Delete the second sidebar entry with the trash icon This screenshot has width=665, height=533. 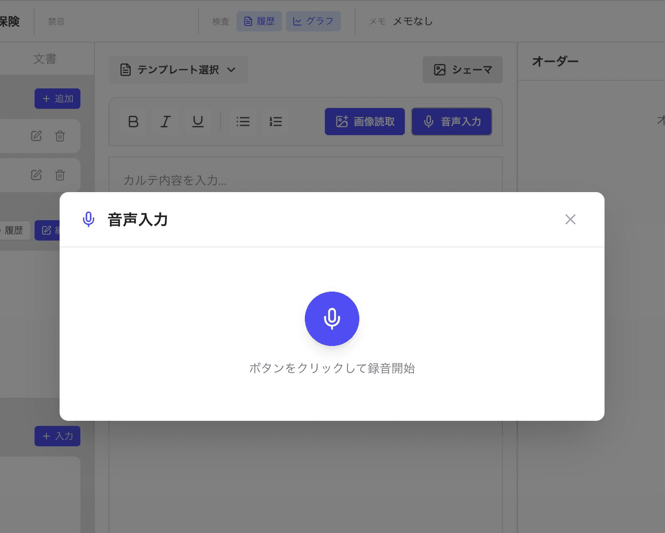click(x=60, y=175)
